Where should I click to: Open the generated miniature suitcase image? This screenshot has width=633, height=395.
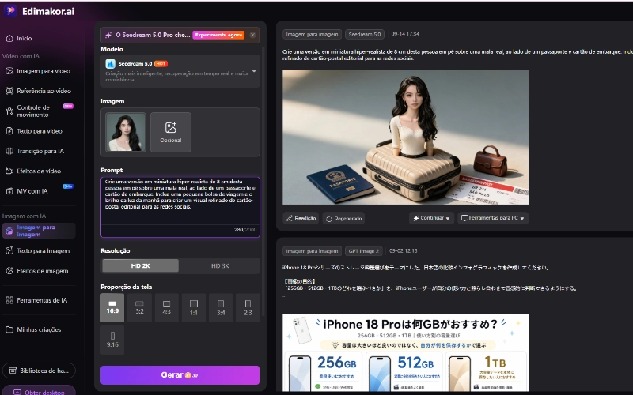click(x=405, y=137)
